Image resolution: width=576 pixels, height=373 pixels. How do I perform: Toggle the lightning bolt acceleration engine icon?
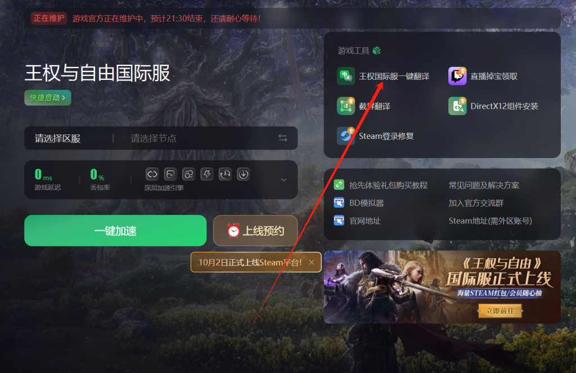tap(207, 174)
